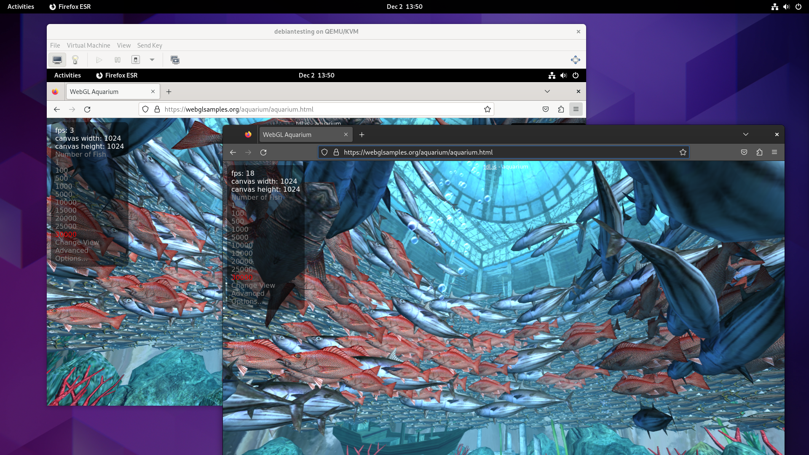Select 5000 fish in the front aquarium

coord(240,237)
